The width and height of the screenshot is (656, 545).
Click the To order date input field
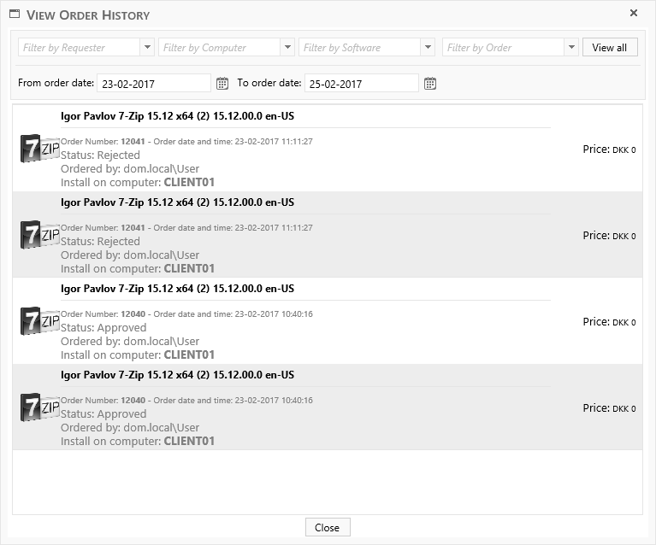point(362,84)
